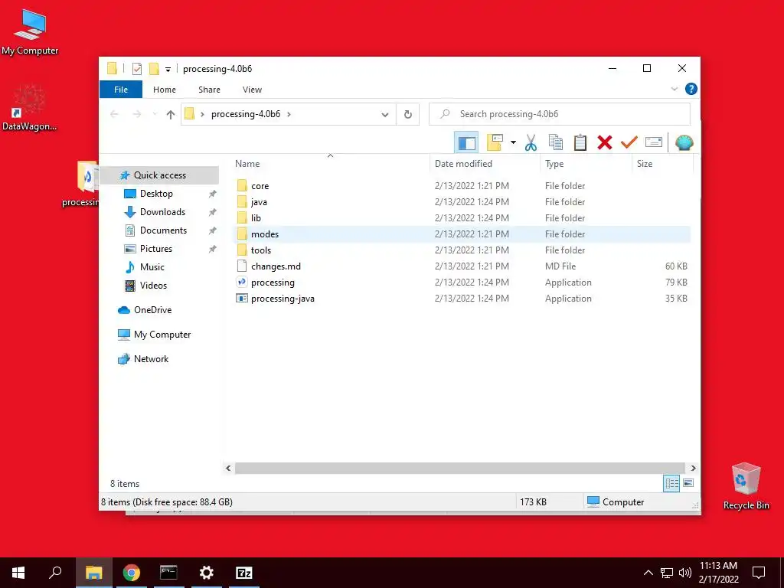This screenshot has width=784, height=588.
Task: Click the Paste clipboard icon
Action: pyautogui.click(x=580, y=143)
